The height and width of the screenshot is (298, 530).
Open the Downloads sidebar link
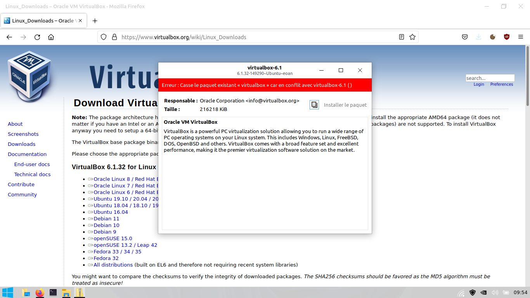tap(21, 144)
